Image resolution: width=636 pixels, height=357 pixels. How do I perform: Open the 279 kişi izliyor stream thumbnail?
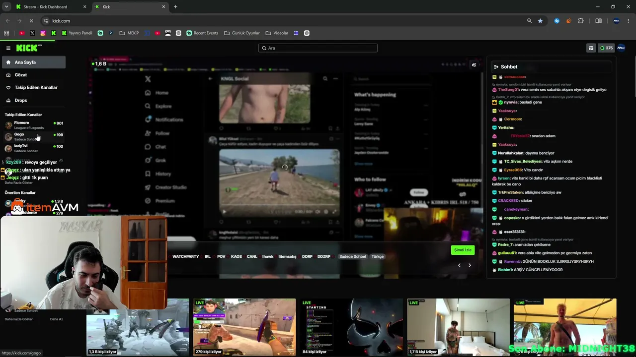tap(244, 327)
